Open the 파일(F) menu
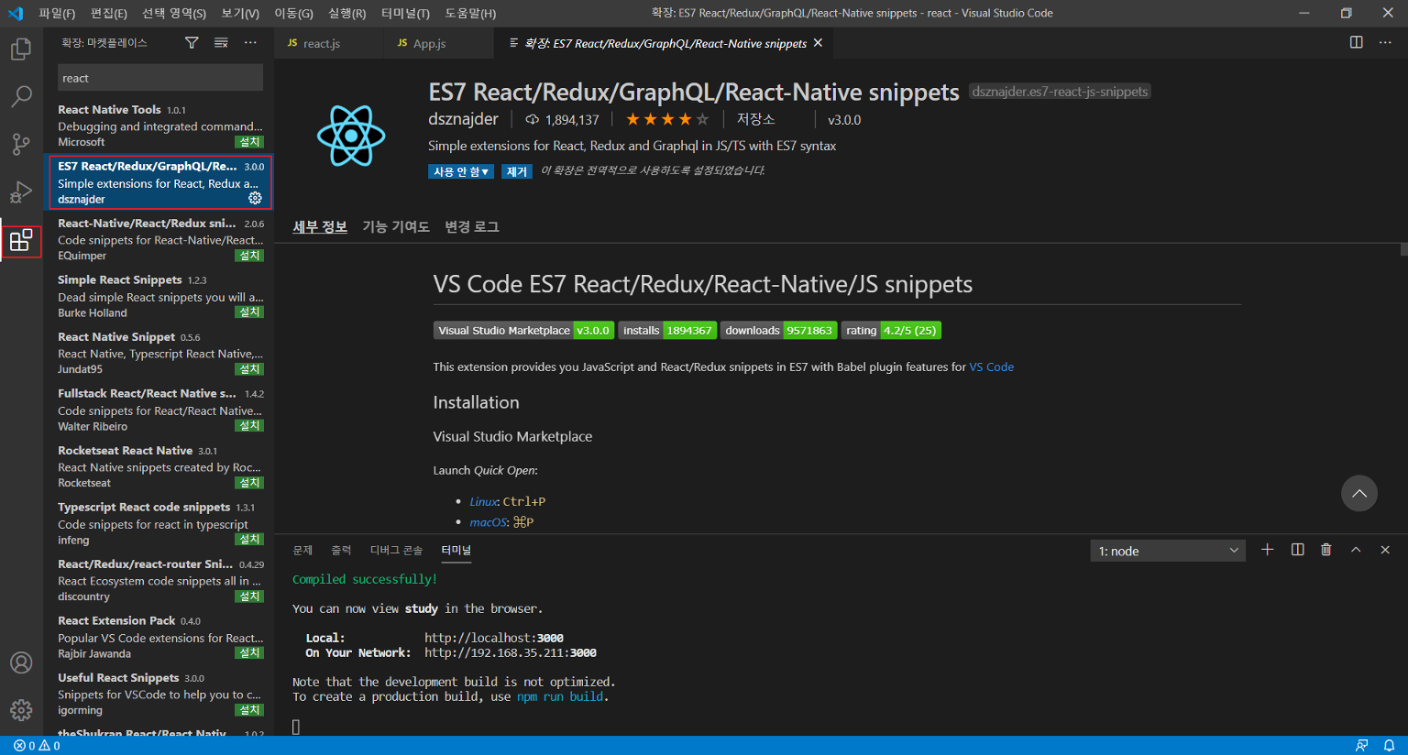This screenshot has width=1408, height=755. click(57, 13)
